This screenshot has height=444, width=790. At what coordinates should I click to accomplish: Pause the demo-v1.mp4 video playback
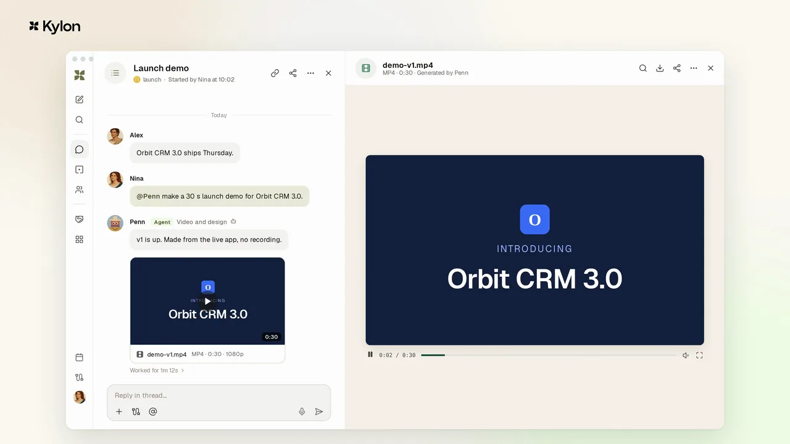370,355
